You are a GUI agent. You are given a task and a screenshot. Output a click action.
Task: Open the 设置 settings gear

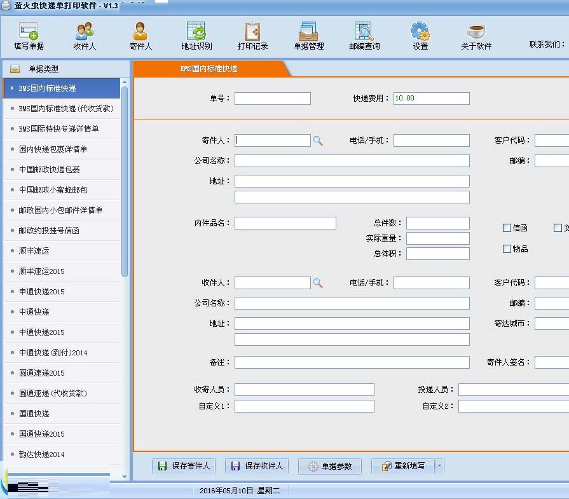coord(420,36)
